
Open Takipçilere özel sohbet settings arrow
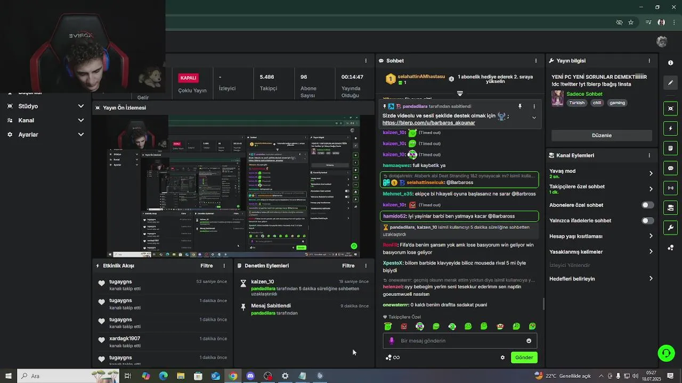[x=651, y=189]
